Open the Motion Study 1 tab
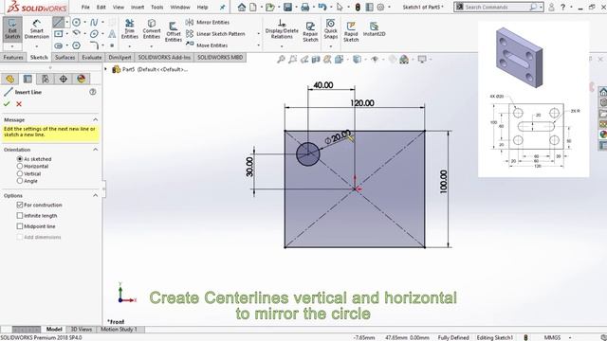 (x=119, y=330)
